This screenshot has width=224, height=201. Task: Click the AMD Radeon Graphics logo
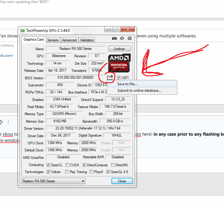(119, 63)
